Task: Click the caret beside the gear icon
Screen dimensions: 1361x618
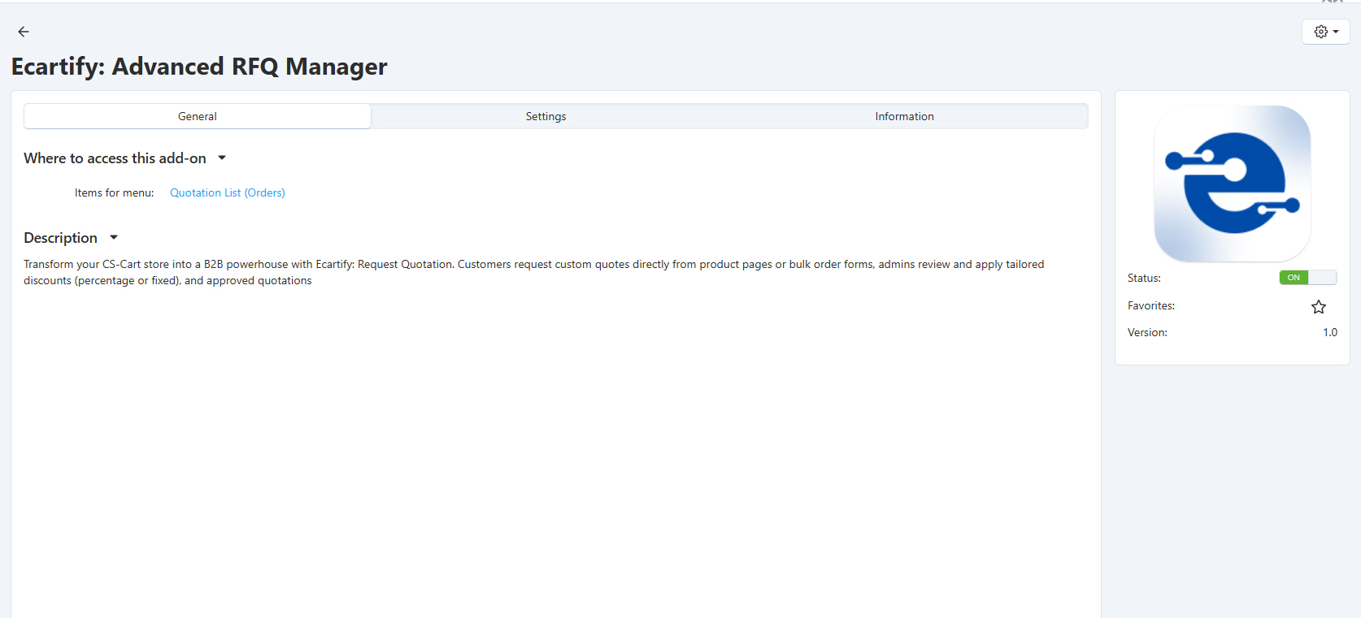Action: 1336,32
